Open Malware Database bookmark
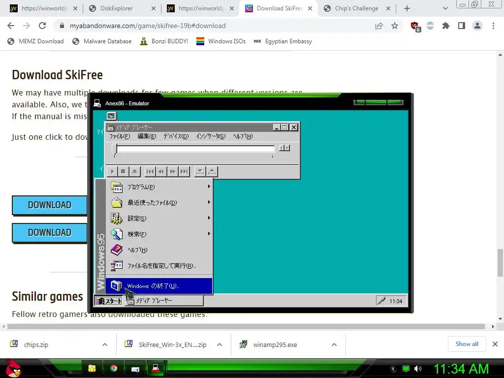This screenshot has width=504, height=378. click(x=102, y=41)
